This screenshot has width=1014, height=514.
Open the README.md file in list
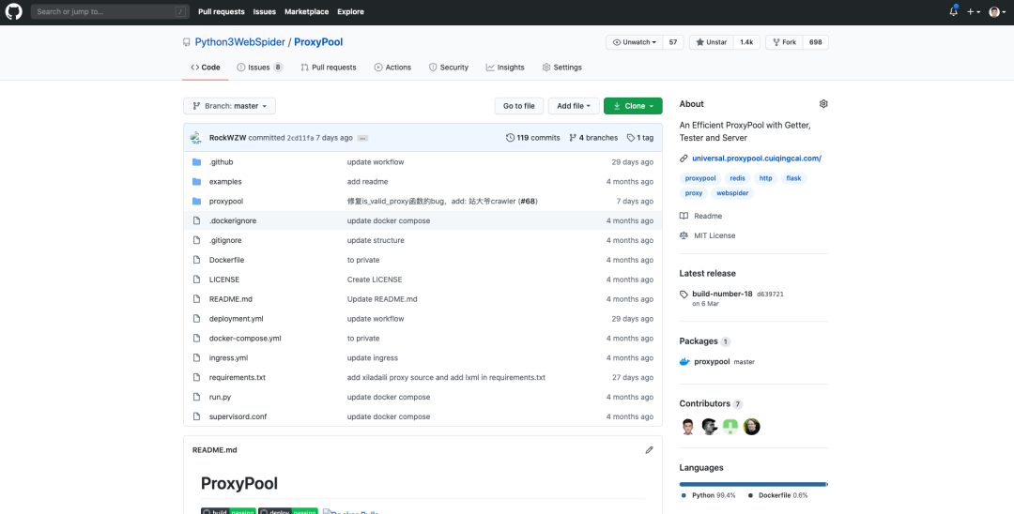[x=231, y=299]
